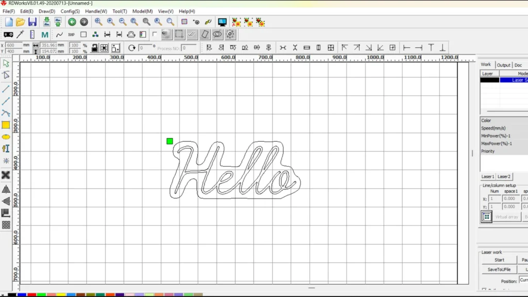Viewport: 528px width, 297px height.
Task: Pick the red swatch in bottom color palette
Action: pyautogui.click(x=31, y=294)
